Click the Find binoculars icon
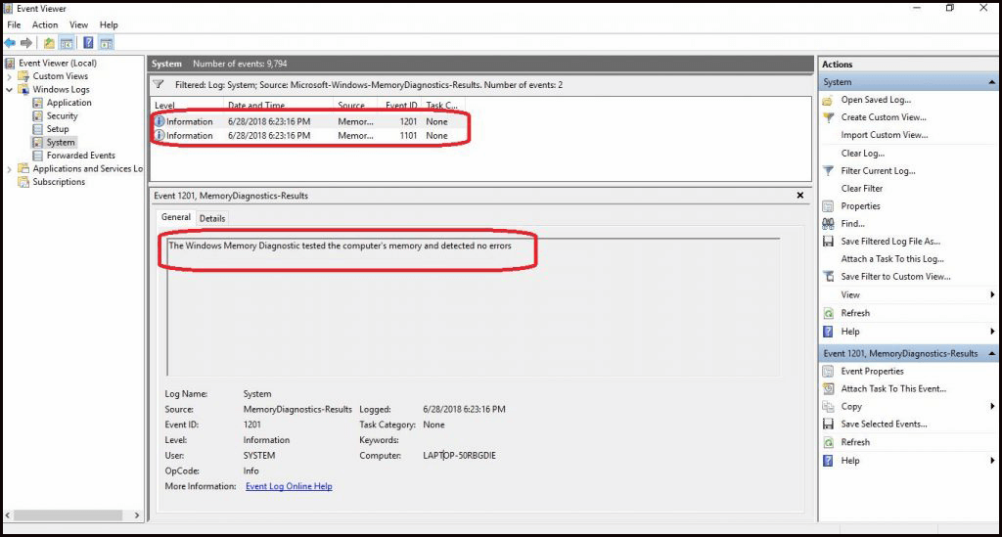 click(x=828, y=223)
